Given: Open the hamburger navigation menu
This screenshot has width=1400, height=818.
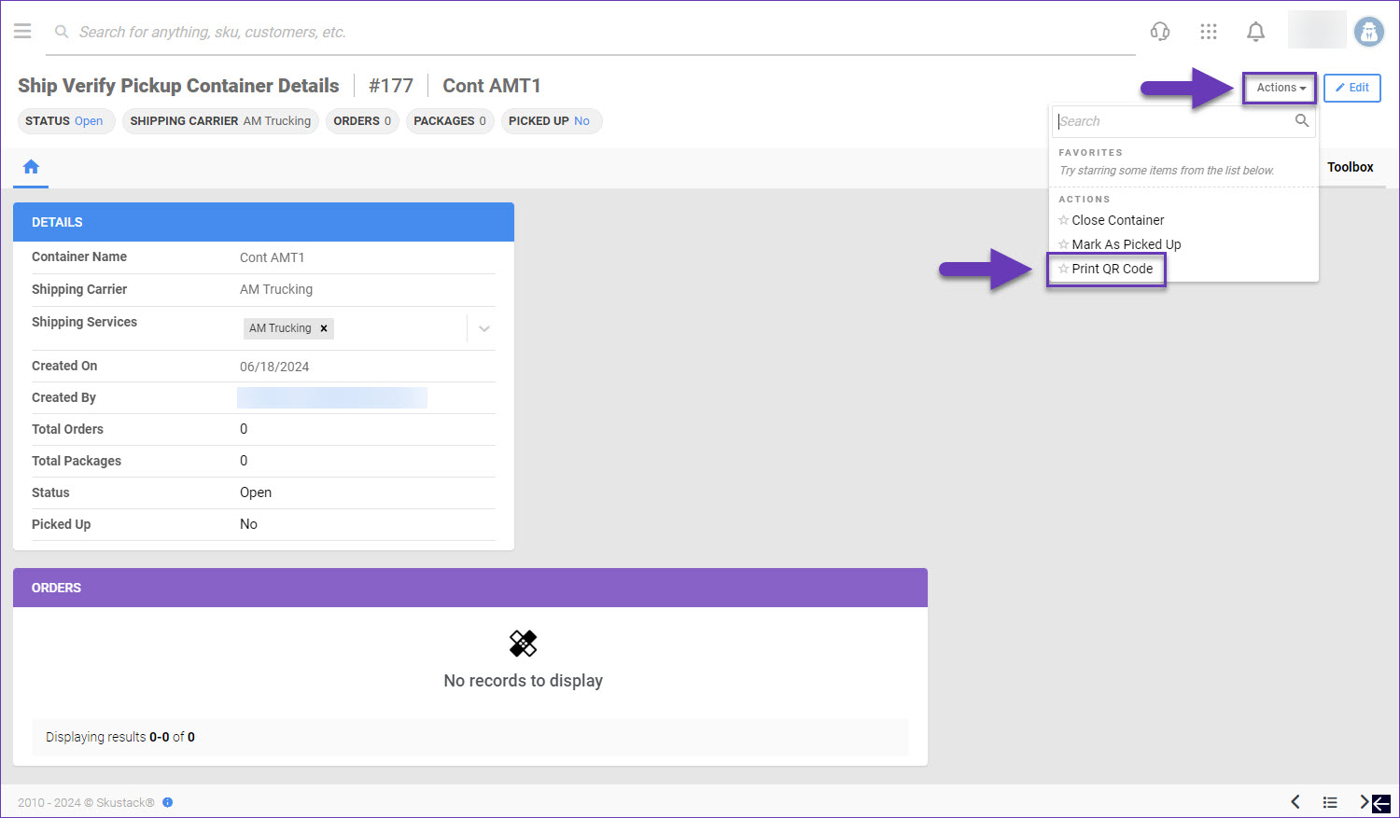Looking at the screenshot, I should [22, 32].
